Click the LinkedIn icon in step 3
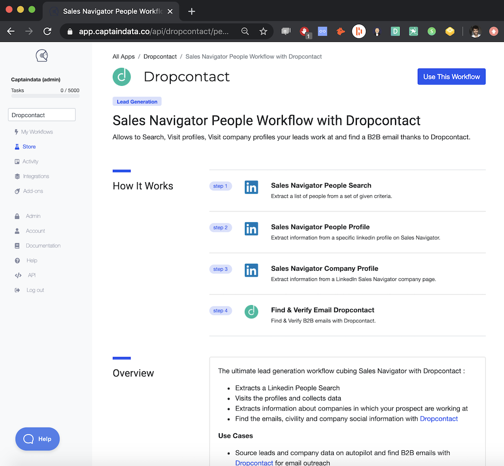Screen dimensions: 504x466 click(251, 270)
